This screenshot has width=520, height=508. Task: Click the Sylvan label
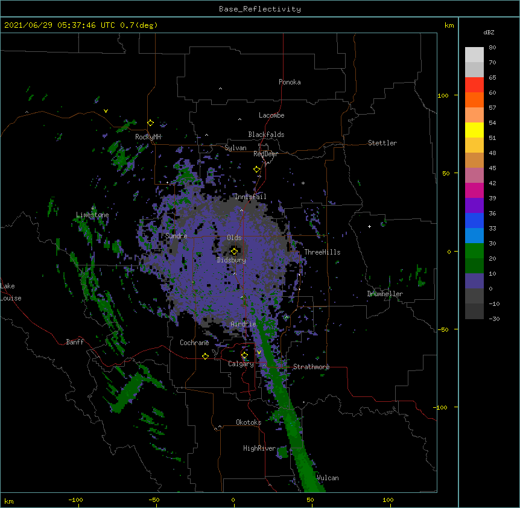(x=235, y=148)
